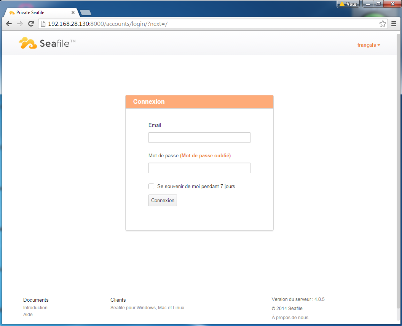Screen dimensions: 402x326
Task: Click the vertical page scrollbar
Action: [399, 171]
